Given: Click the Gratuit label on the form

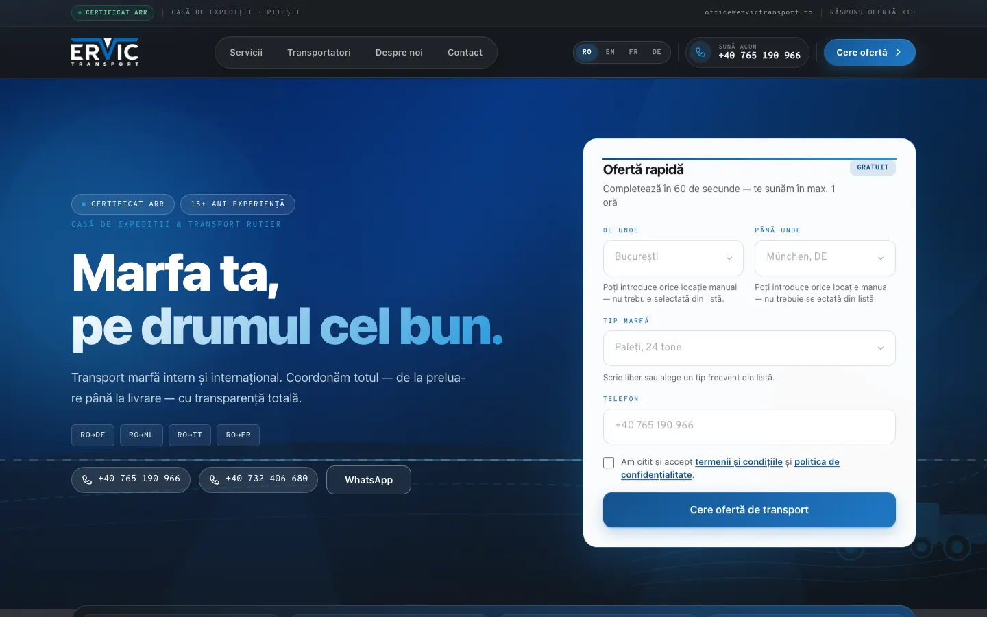Looking at the screenshot, I should pyautogui.click(x=873, y=167).
